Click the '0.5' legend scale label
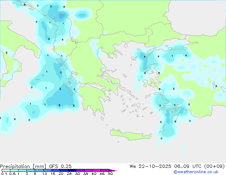This screenshot has width=226, height=175. (12, 174)
